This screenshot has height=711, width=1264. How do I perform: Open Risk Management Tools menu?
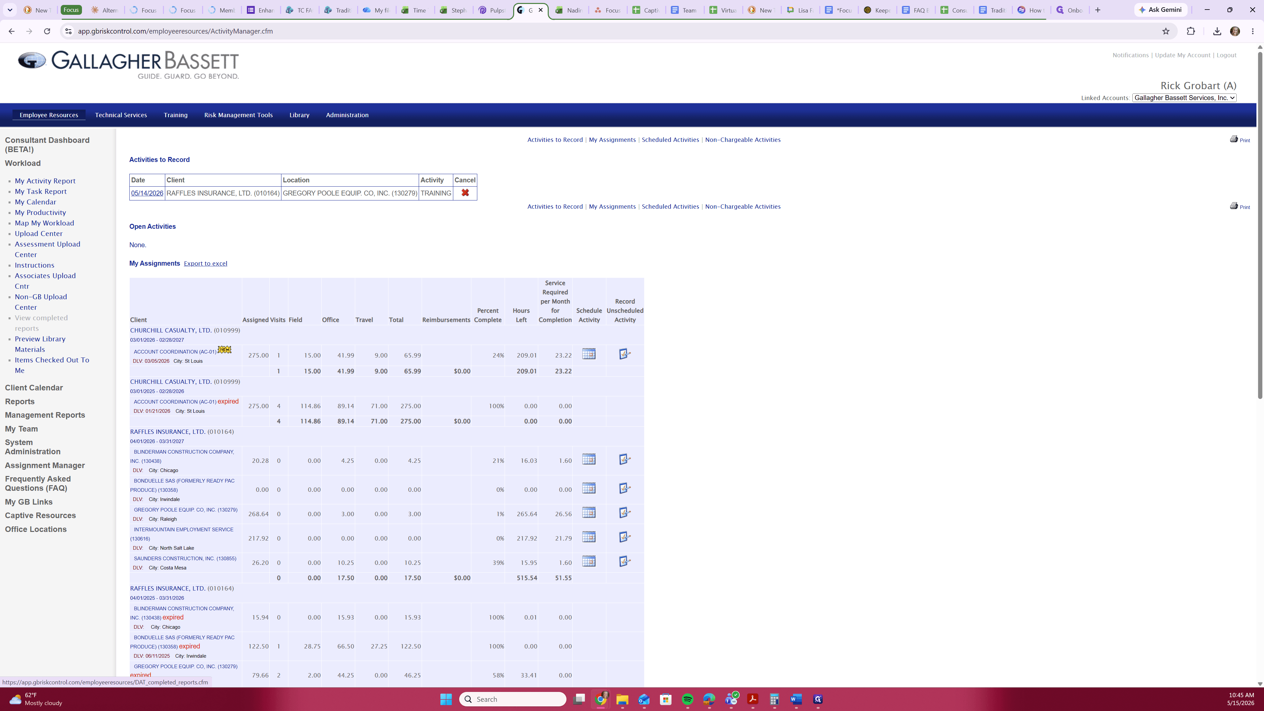(x=238, y=115)
